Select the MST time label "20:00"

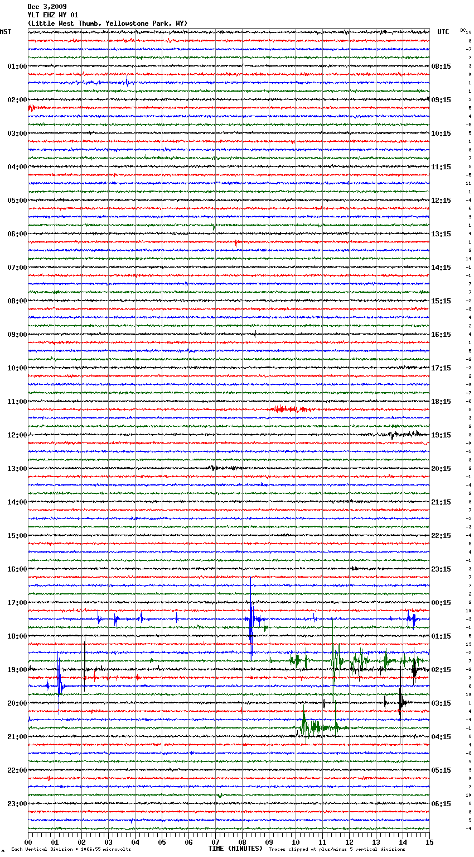[x=17, y=703]
